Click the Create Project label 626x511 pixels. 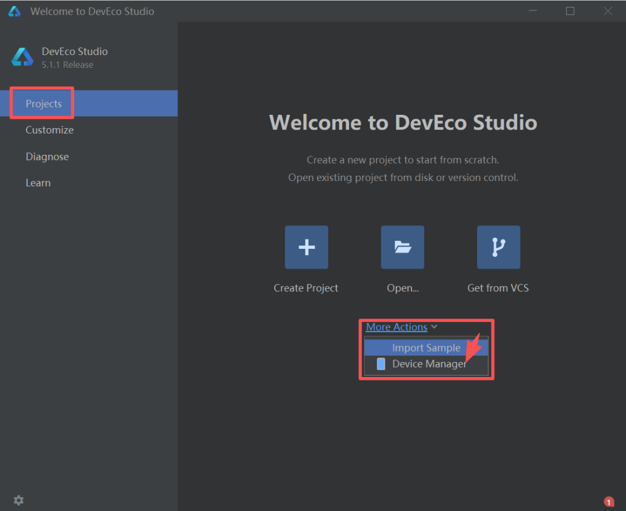pos(306,288)
